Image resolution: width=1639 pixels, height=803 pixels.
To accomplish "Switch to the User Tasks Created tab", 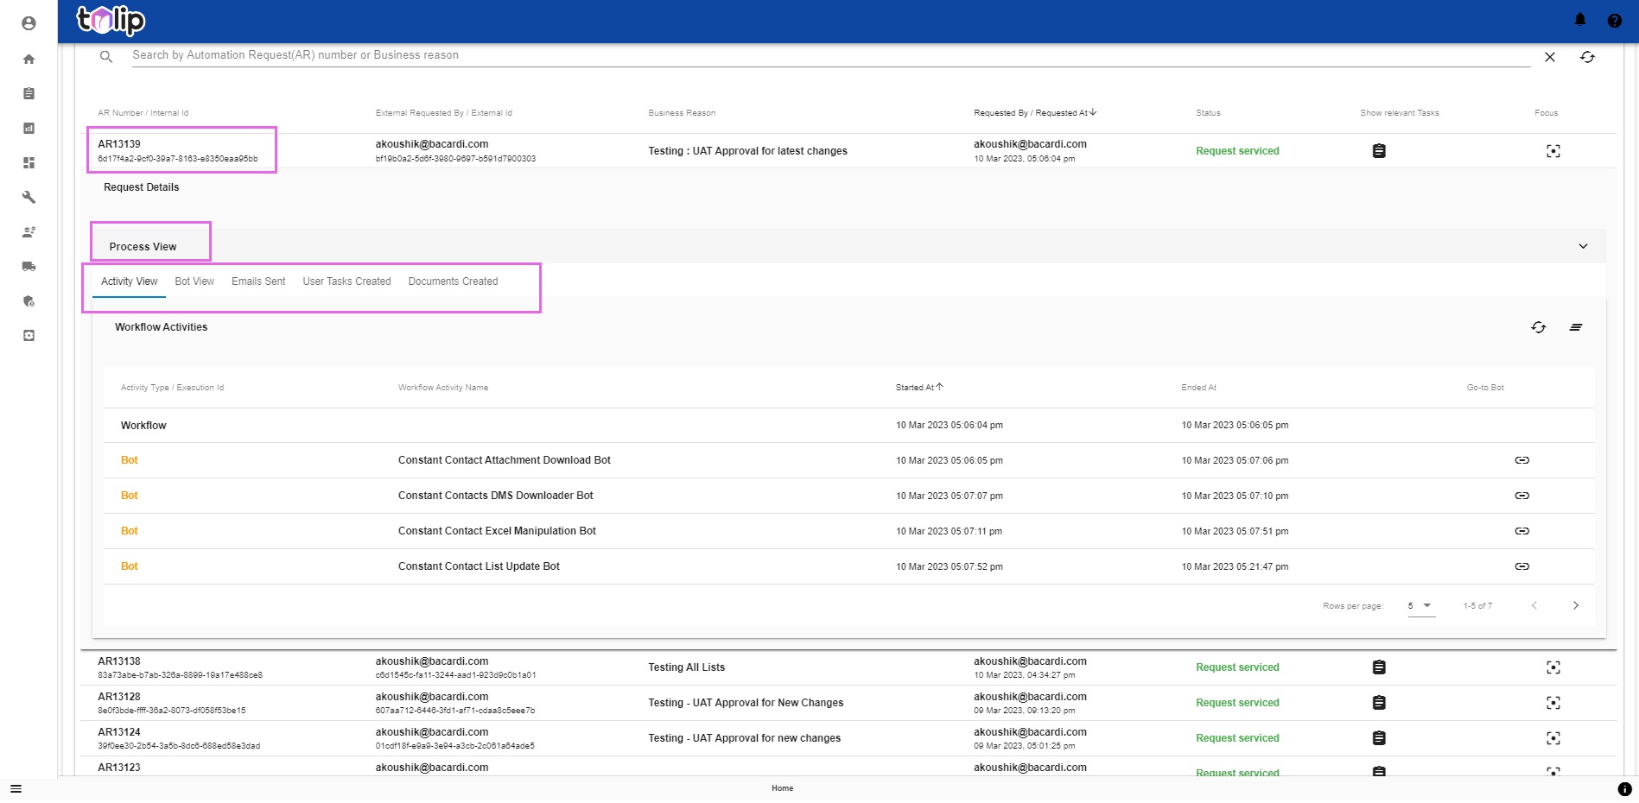I will click(346, 281).
